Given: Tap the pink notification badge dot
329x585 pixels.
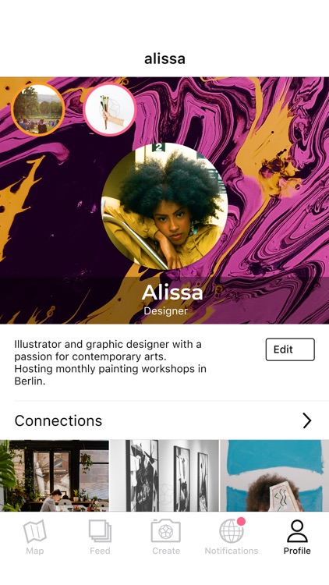Looking at the screenshot, I should pos(241,521).
